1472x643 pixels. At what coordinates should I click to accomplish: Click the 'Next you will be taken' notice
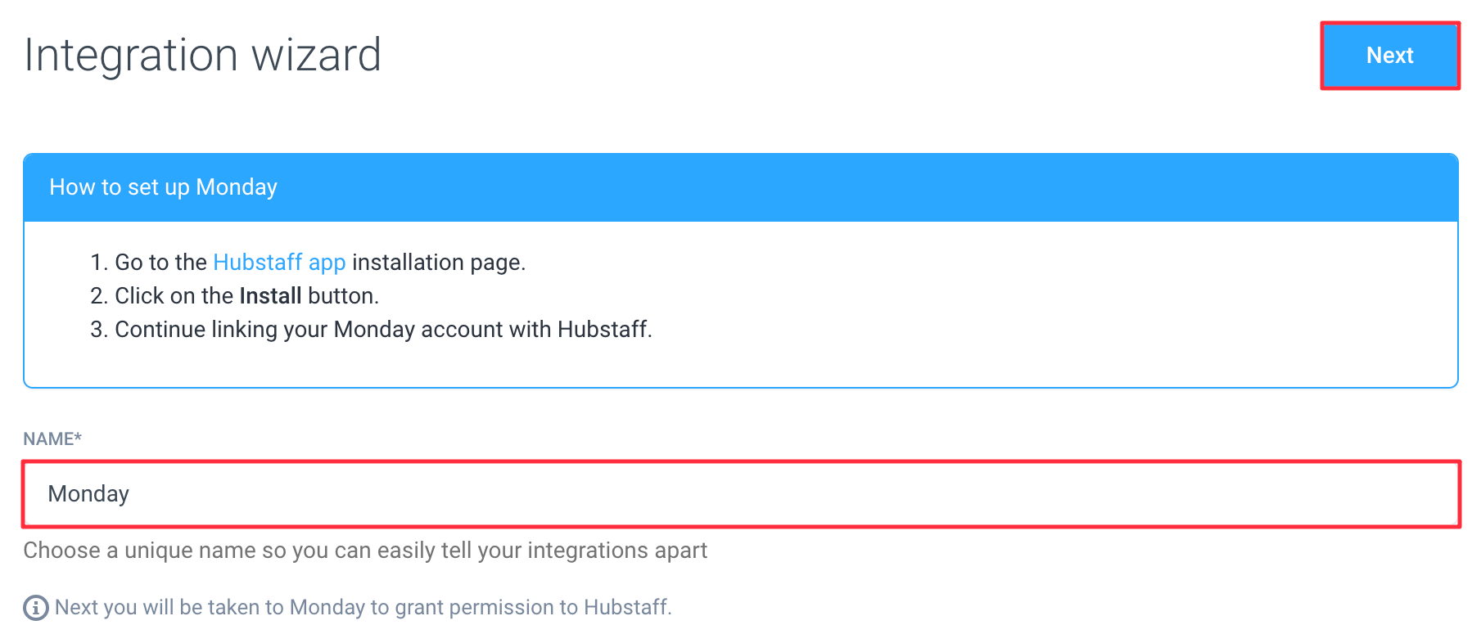click(363, 608)
